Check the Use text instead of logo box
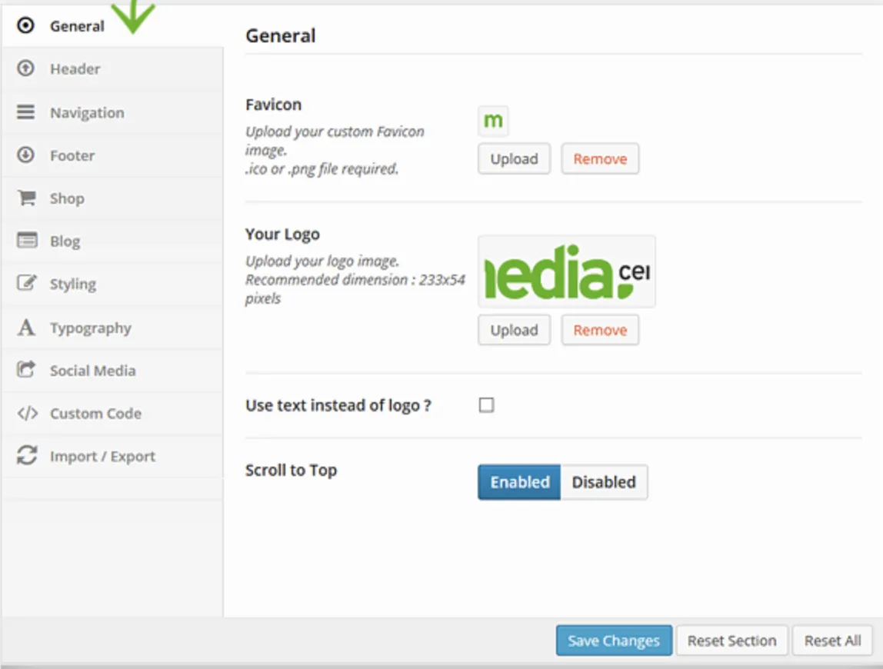This screenshot has width=883, height=669. (487, 405)
